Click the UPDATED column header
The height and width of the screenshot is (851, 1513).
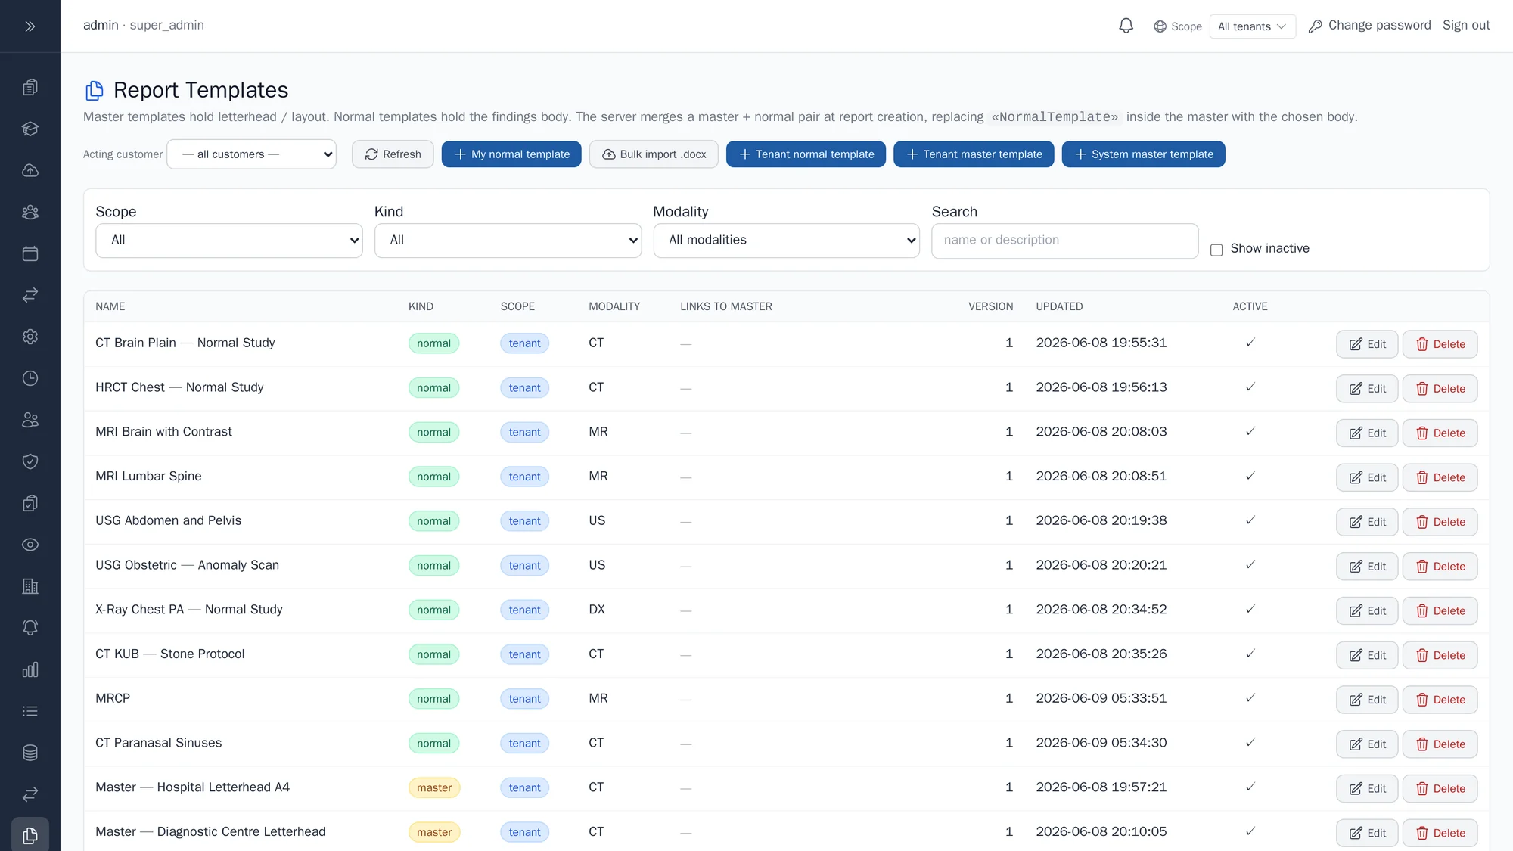point(1059,306)
